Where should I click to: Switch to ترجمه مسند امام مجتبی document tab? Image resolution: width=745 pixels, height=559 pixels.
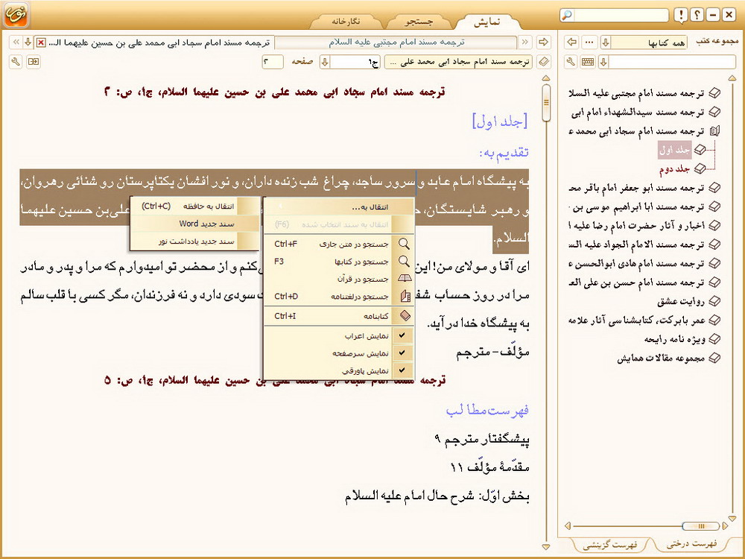point(396,42)
